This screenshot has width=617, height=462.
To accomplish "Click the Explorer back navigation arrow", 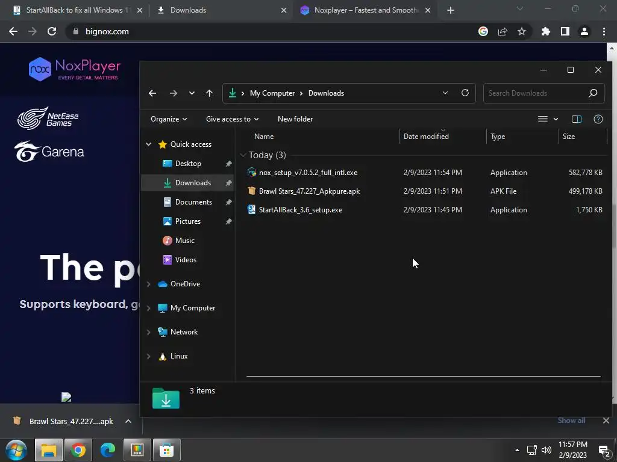I will coord(152,93).
